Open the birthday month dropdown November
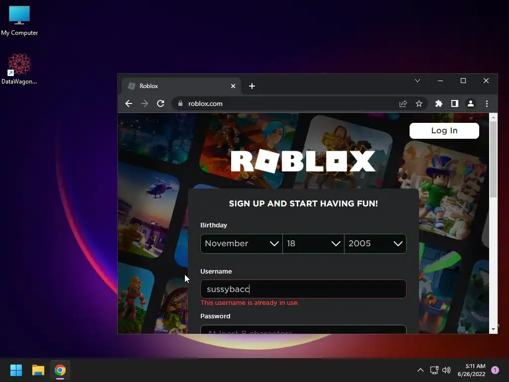 tap(242, 244)
